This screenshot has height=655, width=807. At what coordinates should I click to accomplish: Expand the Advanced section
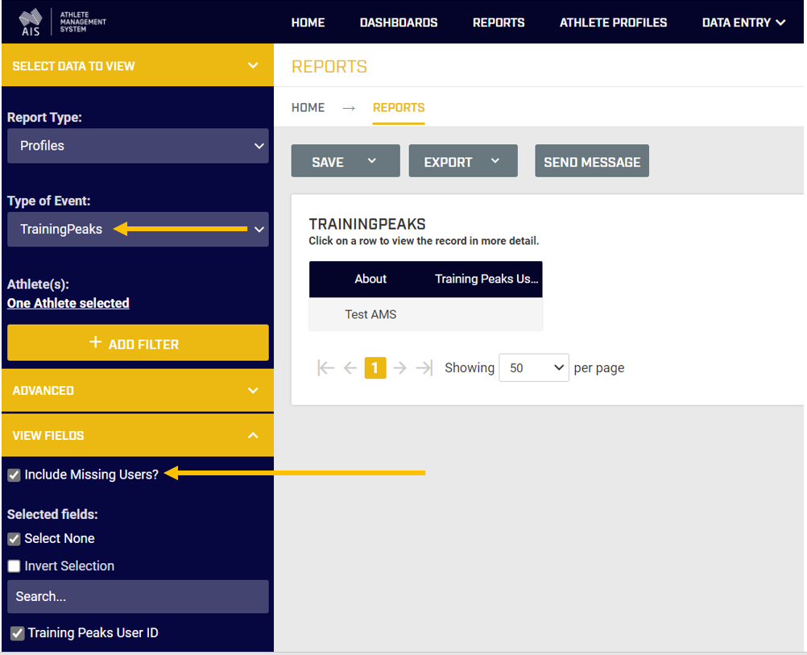pos(138,390)
